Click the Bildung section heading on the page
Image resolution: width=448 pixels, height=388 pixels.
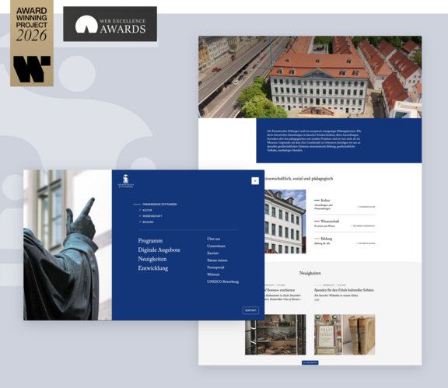pyautogui.click(x=327, y=239)
